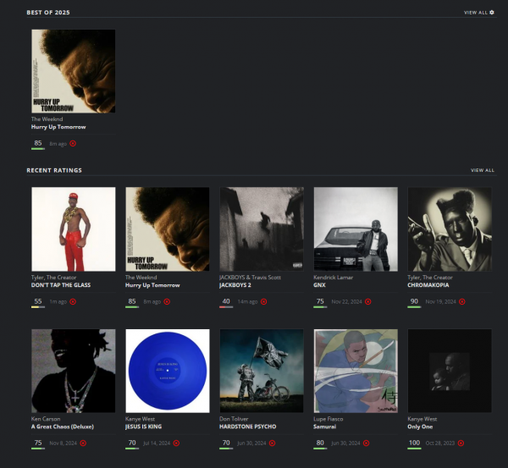Open A Great Chaos (Deluxe) title
Viewport: 508px width, 468px height.
tap(63, 427)
